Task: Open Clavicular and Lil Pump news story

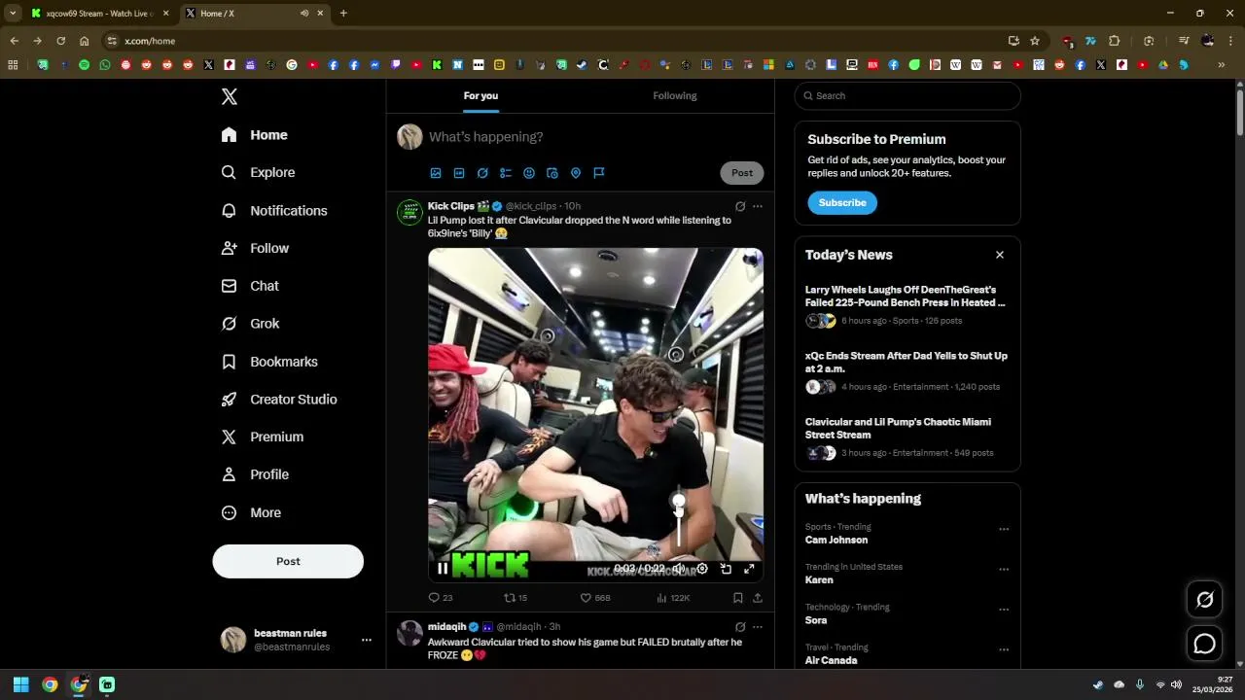Action: point(907,437)
